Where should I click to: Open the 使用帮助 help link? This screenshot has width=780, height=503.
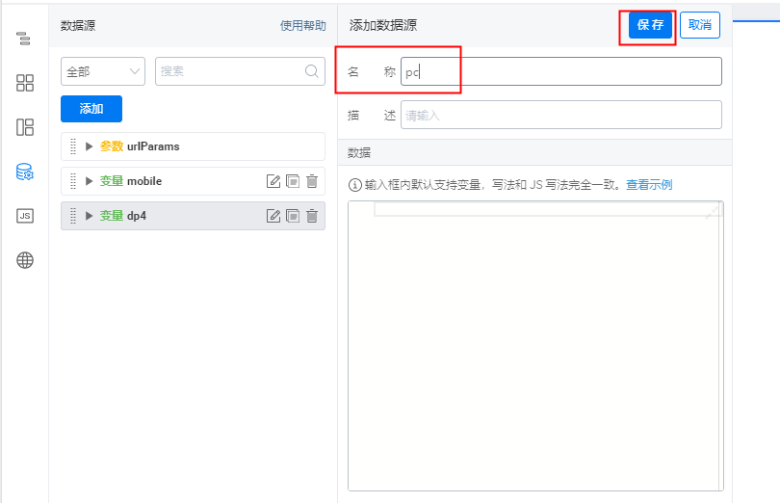(x=302, y=26)
